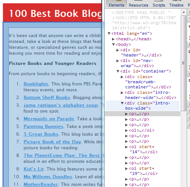
Task: Open jama rattigan's alphabet soup link
Action: [61, 105]
